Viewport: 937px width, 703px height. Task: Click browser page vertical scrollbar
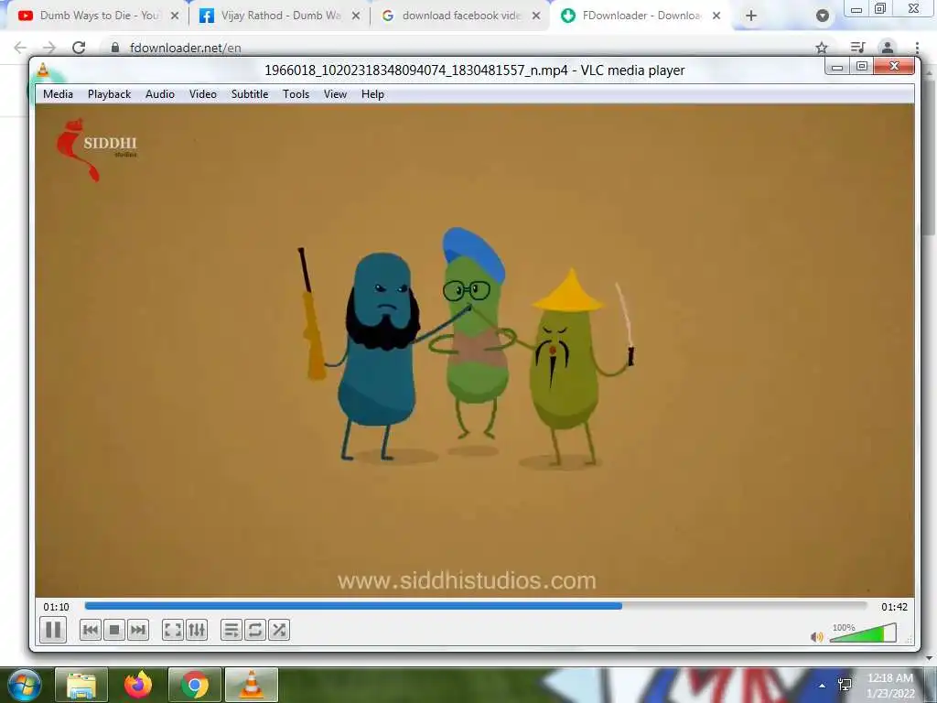[928, 156]
